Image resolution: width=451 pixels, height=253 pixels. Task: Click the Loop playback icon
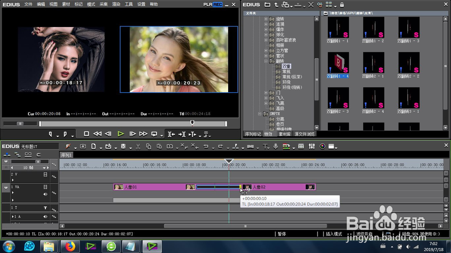pyautogui.click(x=154, y=134)
